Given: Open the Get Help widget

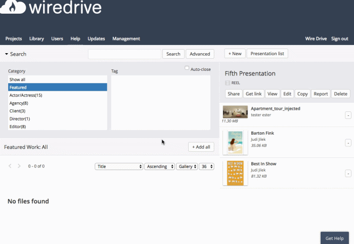Looking at the screenshot, I should click(x=335, y=238).
